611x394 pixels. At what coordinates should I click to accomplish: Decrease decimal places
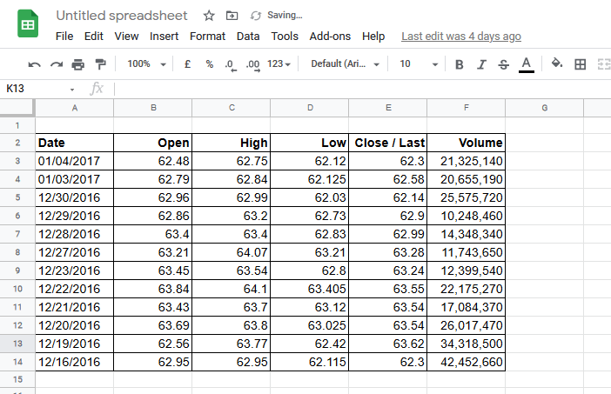[231, 64]
